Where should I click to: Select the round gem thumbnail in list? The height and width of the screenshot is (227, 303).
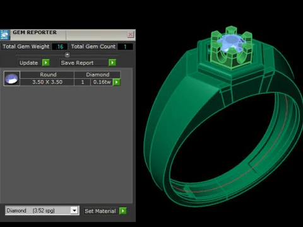[12, 79]
